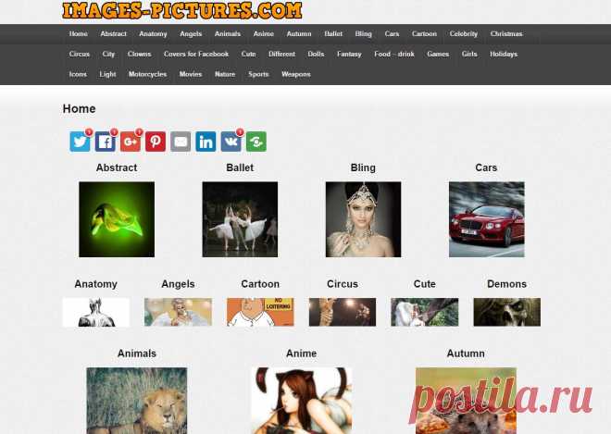
Task: Select Anatomy in the navigation bar
Action: coord(153,34)
